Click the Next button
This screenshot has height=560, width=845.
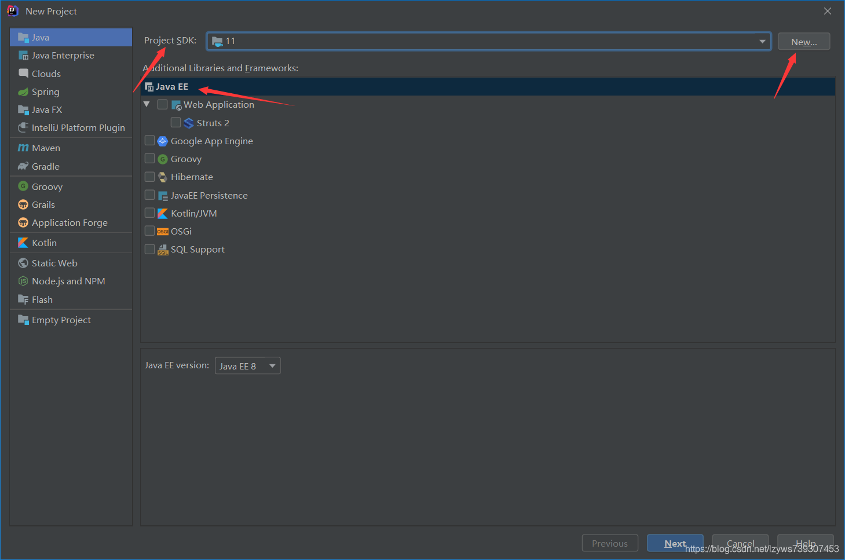coord(675,543)
